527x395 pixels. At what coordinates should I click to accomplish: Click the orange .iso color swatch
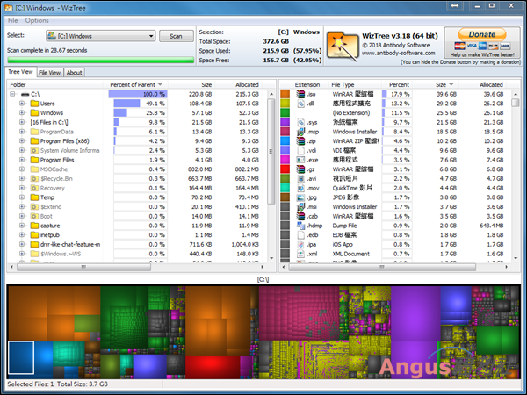pos(285,94)
